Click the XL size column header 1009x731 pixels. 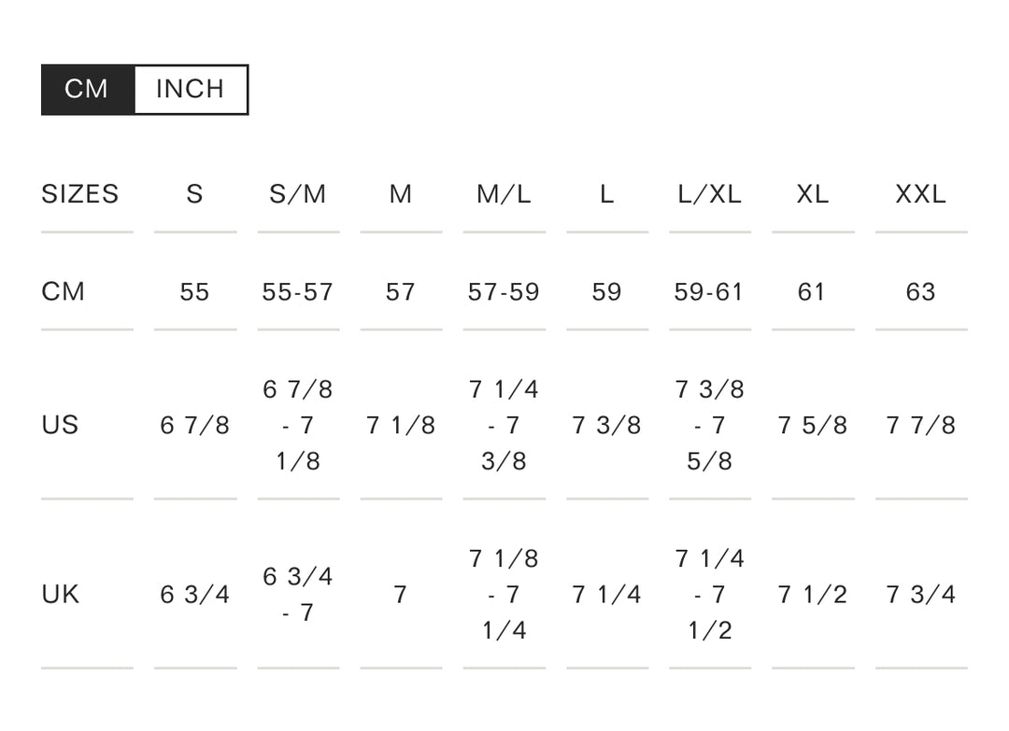pyautogui.click(x=813, y=194)
